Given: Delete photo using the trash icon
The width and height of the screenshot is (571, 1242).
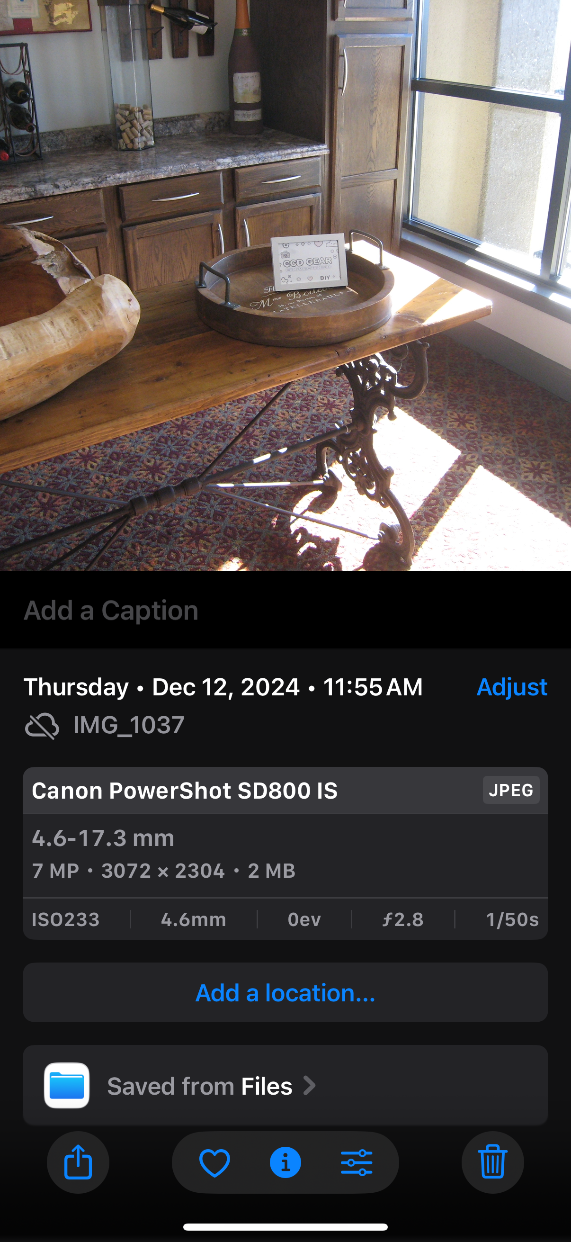Looking at the screenshot, I should point(492,1162).
